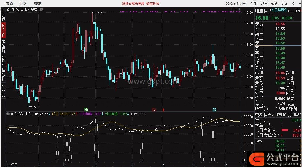Select 卖二 price 16.53
303x168 pixels.
pos(280,38)
